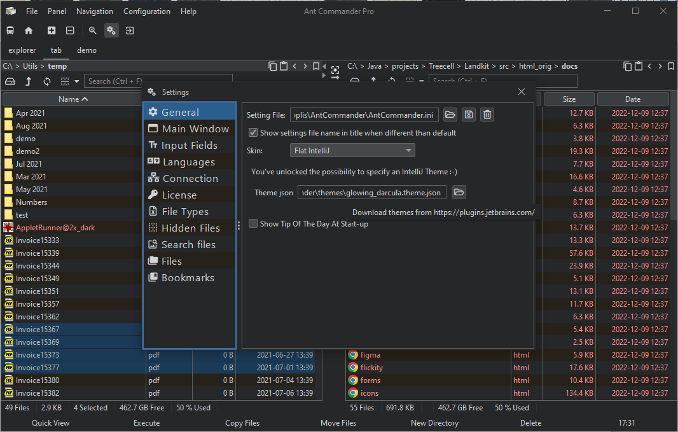Screen dimensions: 678x432
Task: Click Move Files in bottom bar
Action: coord(338,423)
